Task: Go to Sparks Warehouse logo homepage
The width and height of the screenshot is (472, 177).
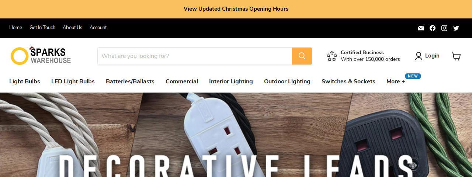Action: tap(41, 56)
